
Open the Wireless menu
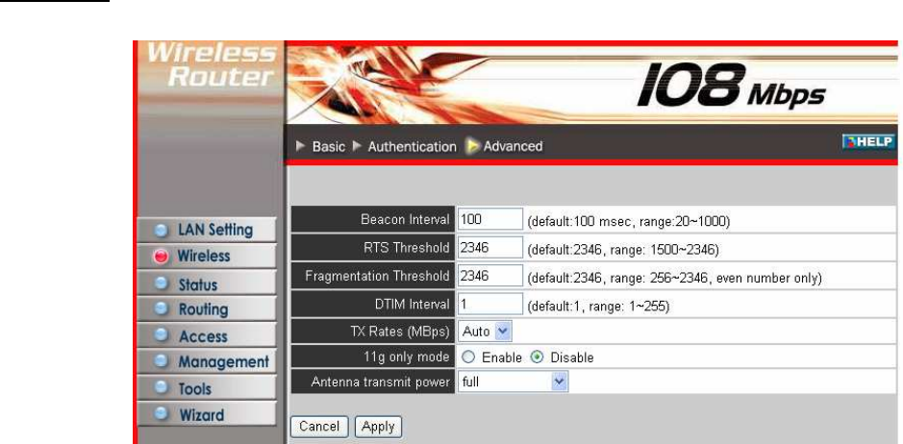pyautogui.click(x=207, y=257)
